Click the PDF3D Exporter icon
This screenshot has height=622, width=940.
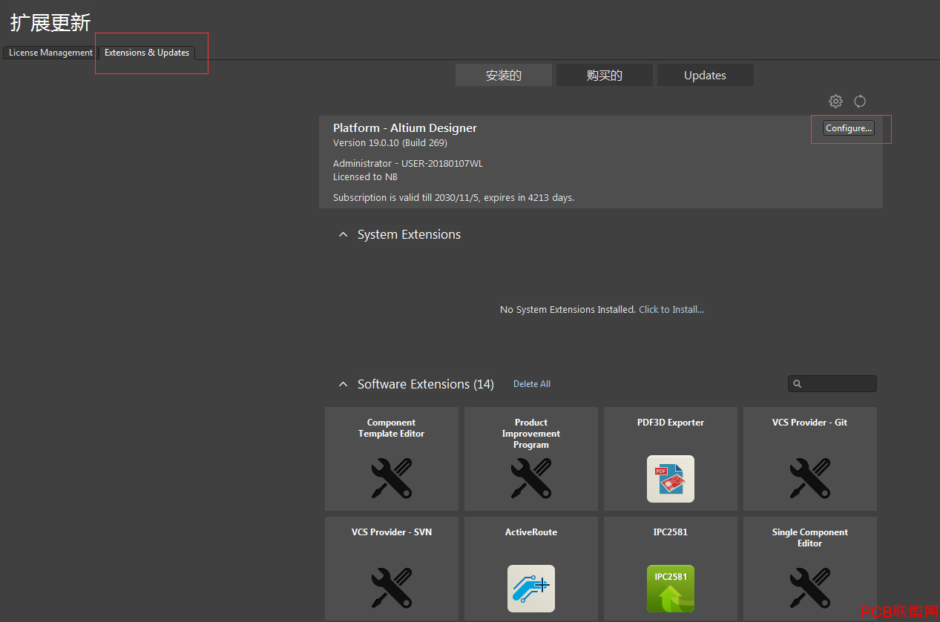pos(671,479)
